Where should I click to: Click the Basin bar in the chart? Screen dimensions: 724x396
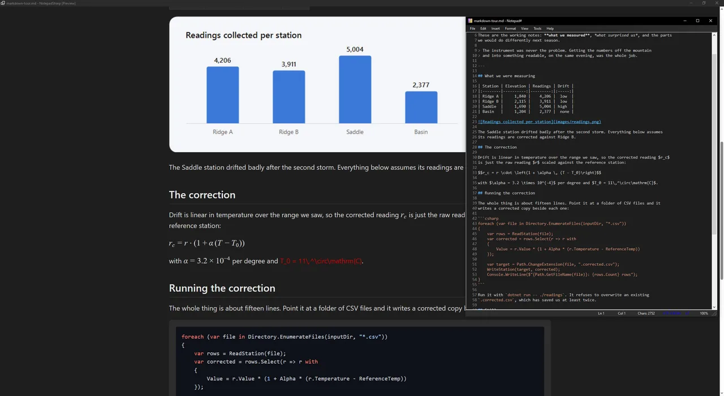(x=421, y=107)
